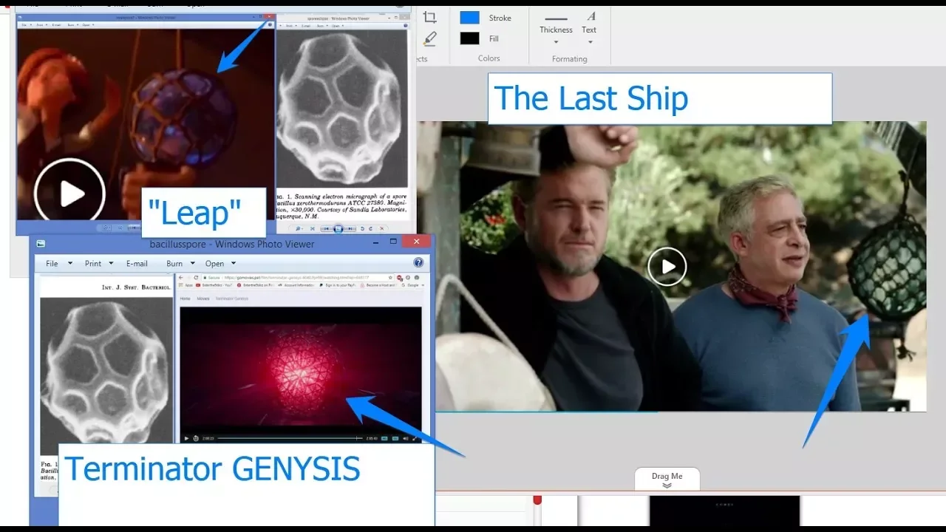Click the Stroke color swatch
This screenshot has height=532, width=946.
coord(469,18)
